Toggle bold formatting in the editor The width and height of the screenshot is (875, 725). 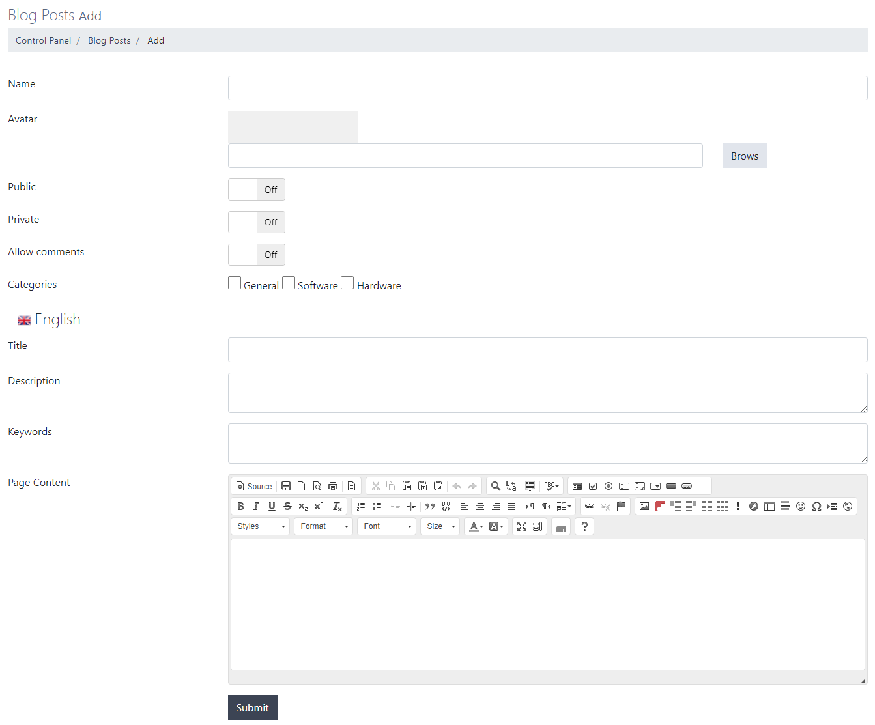point(240,506)
